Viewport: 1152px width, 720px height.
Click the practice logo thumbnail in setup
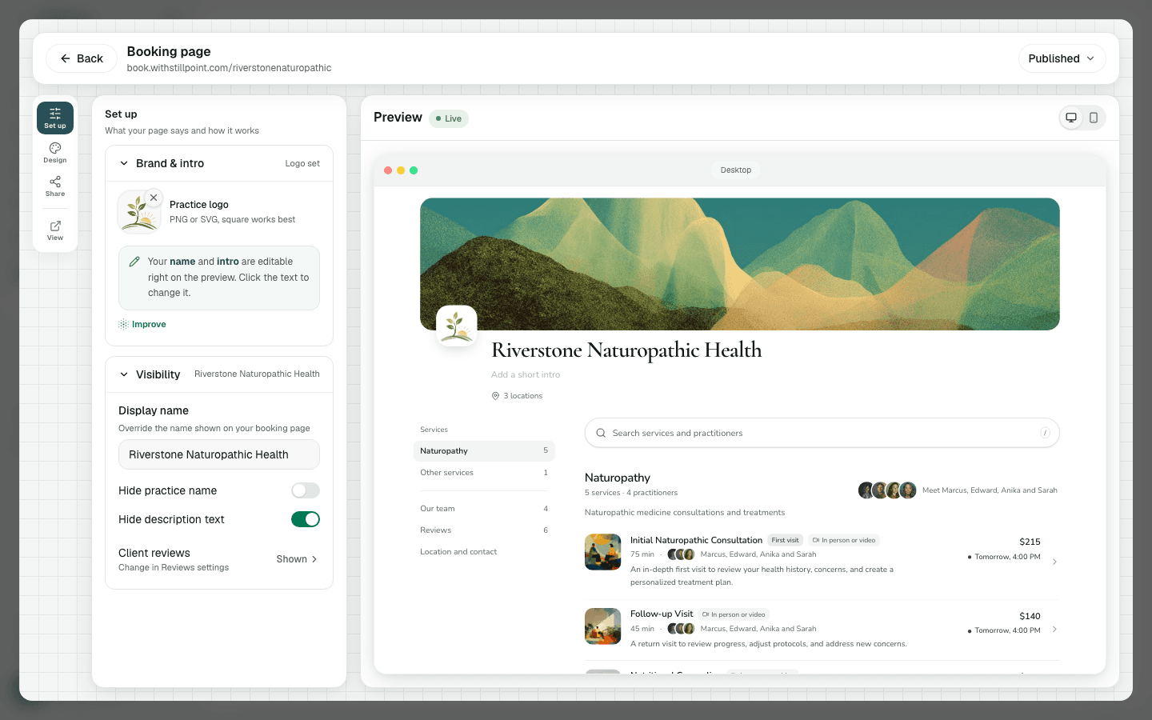point(138,212)
